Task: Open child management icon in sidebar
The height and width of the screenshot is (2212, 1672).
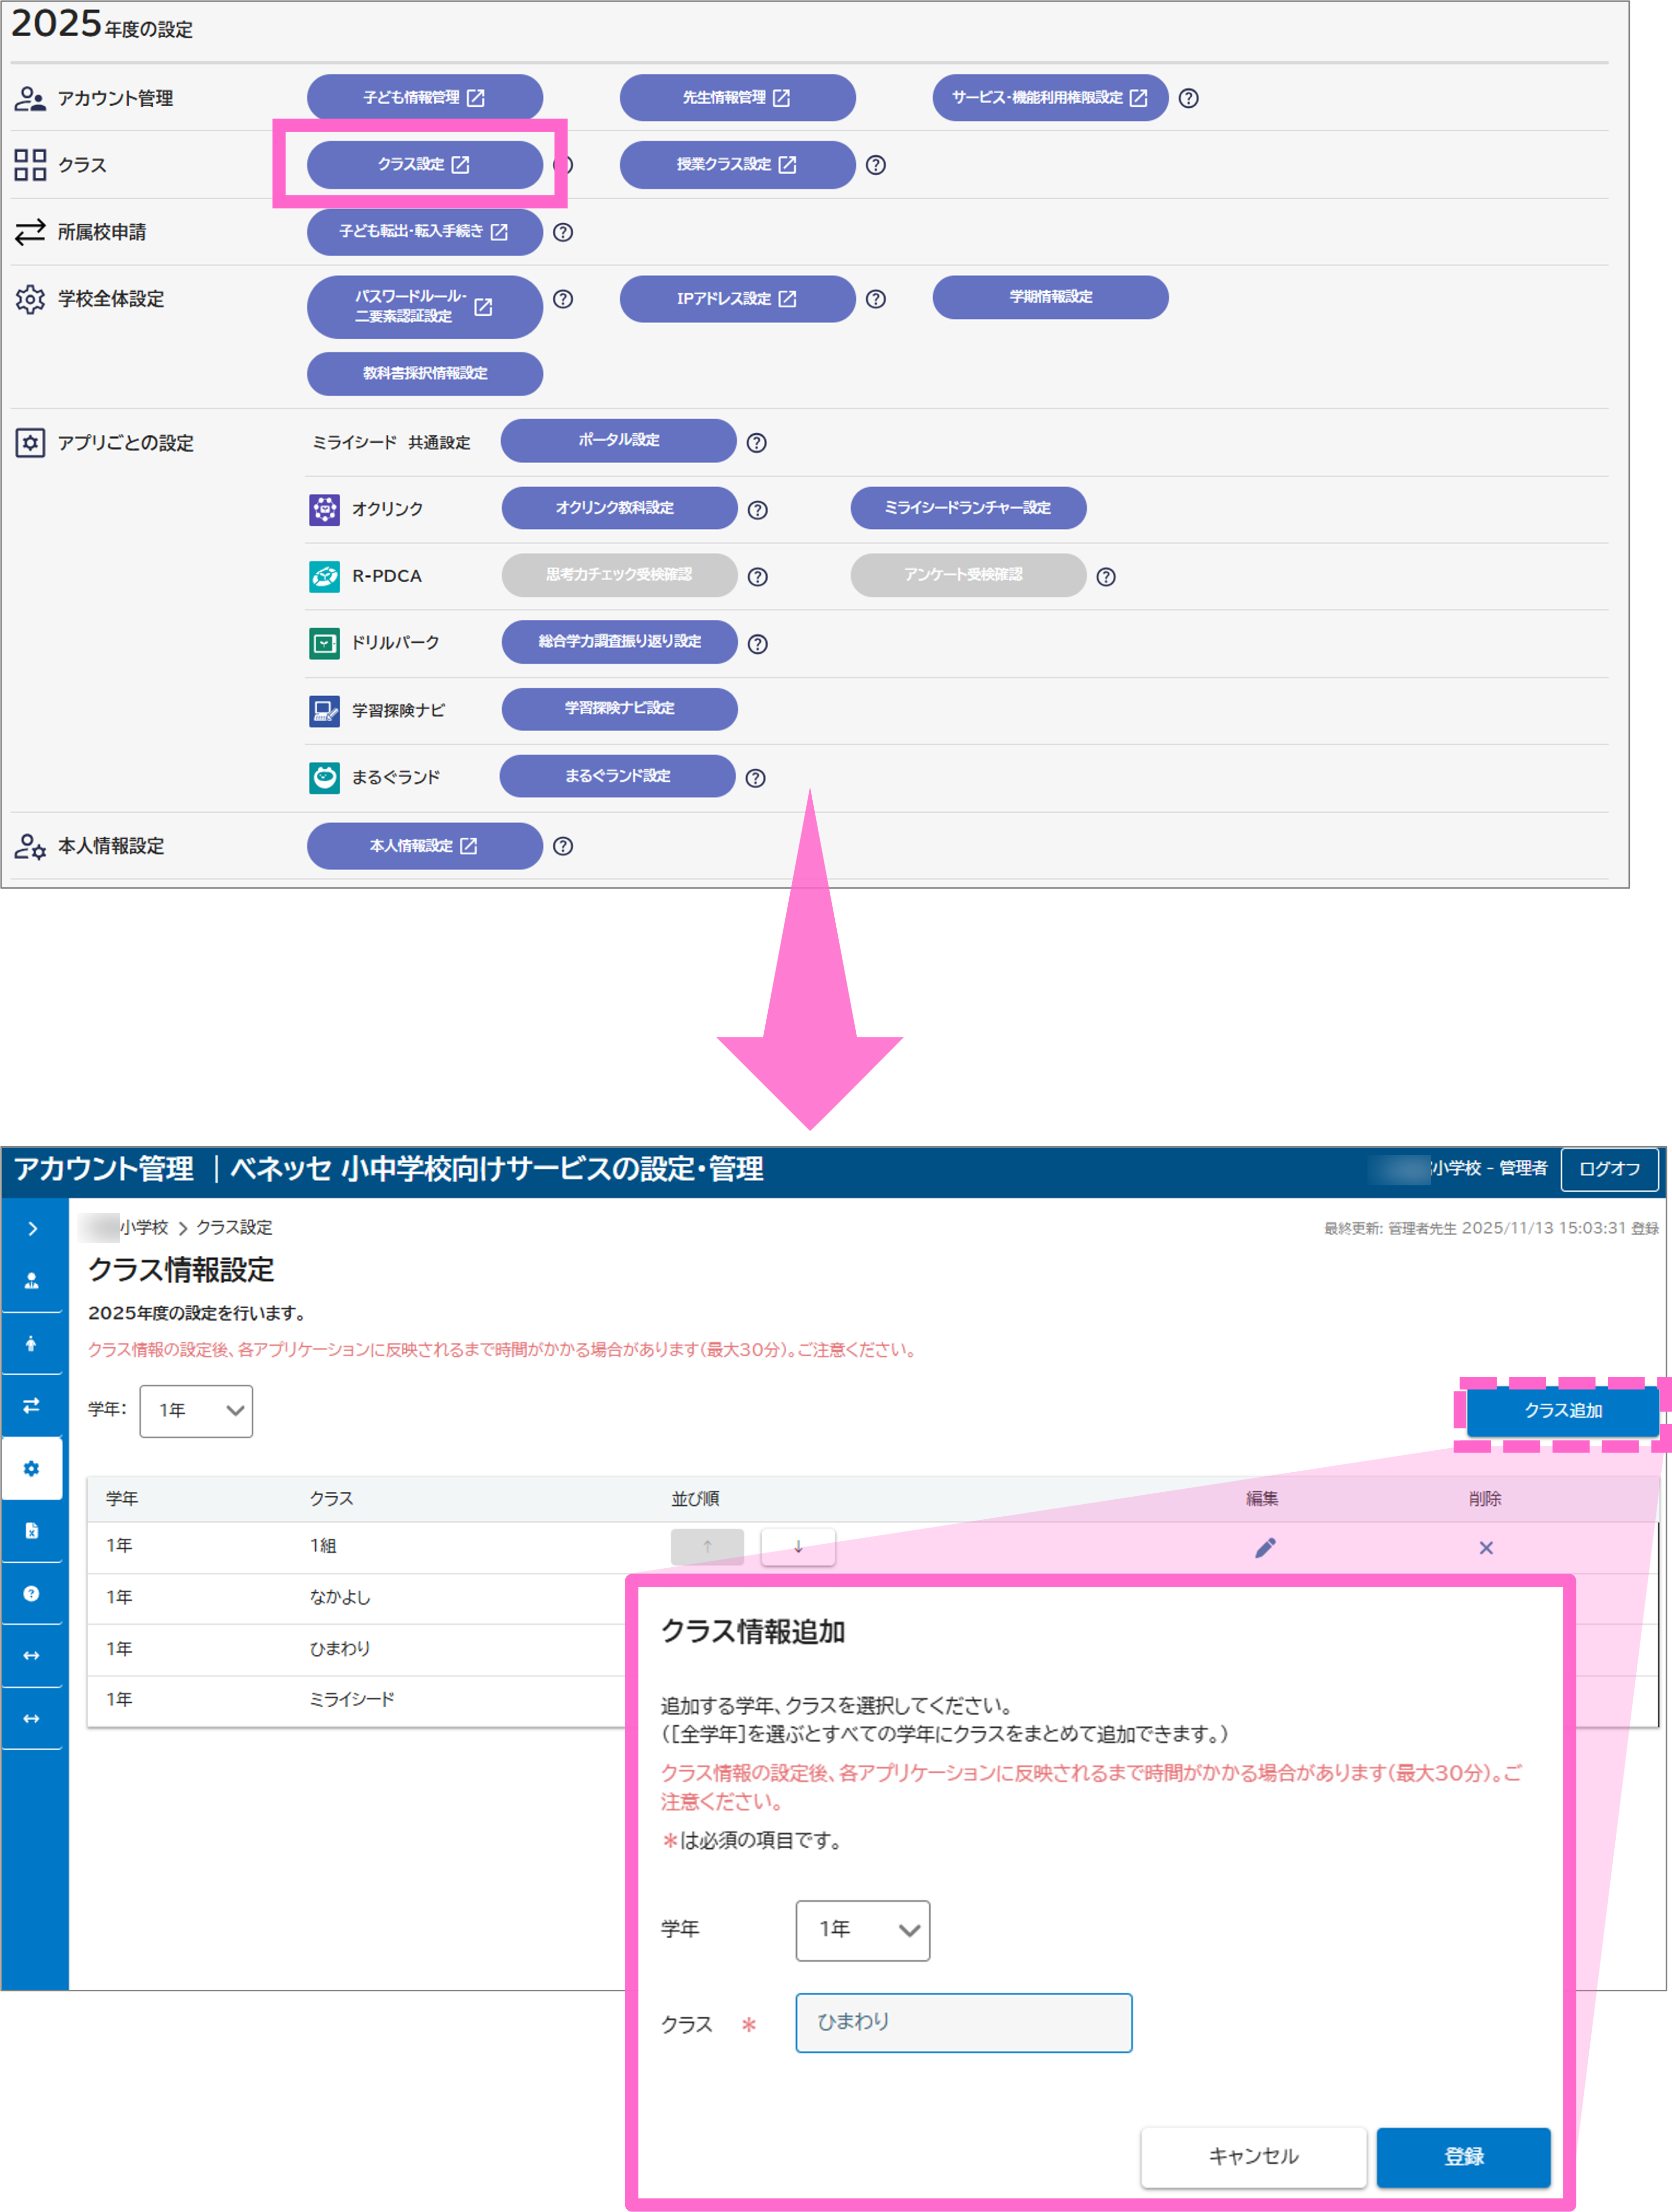Action: pos(32,1343)
